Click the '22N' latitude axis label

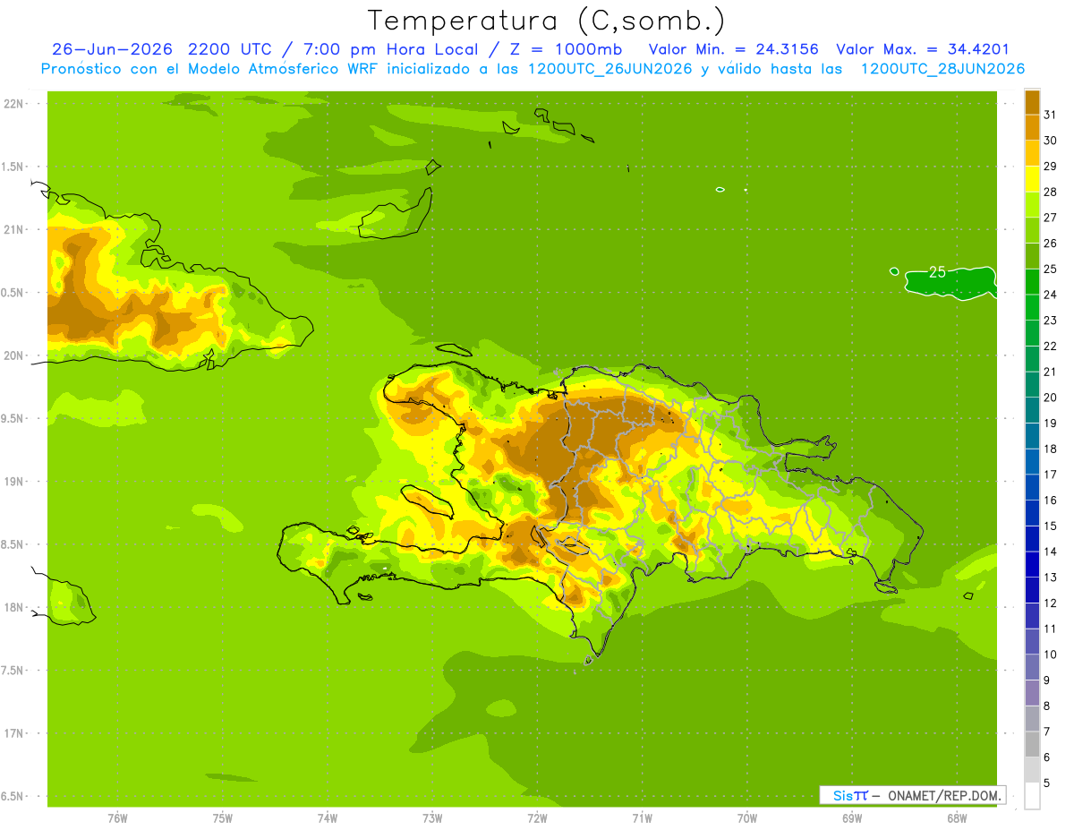pyautogui.click(x=15, y=104)
